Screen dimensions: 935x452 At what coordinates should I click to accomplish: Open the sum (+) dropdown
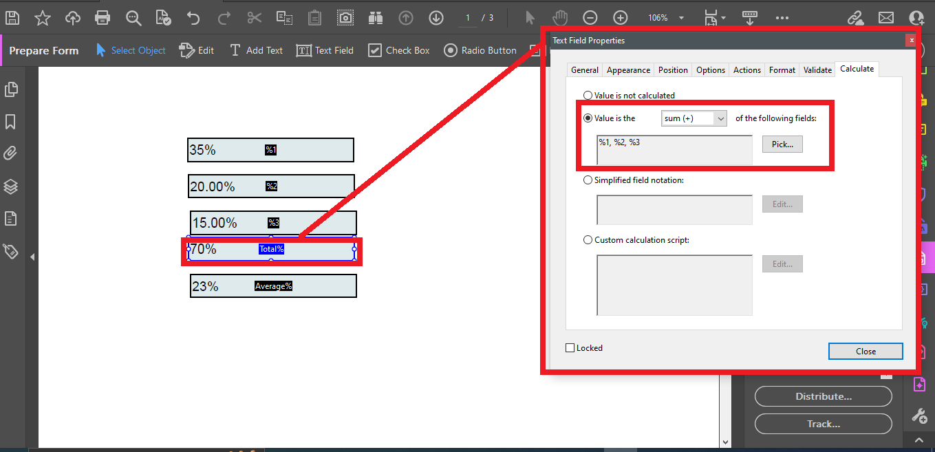pyautogui.click(x=720, y=118)
